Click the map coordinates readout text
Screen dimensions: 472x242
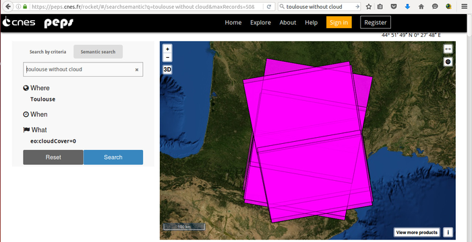tap(411, 35)
